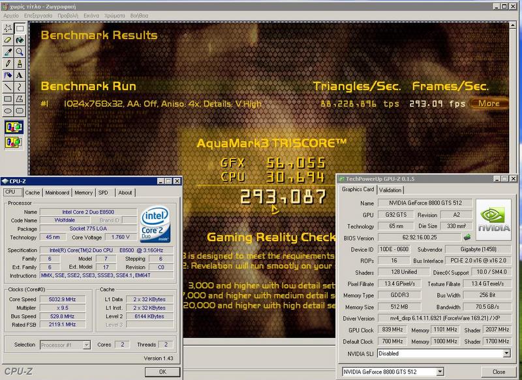The image size is (522, 380).
Task: Open the Βοήθεια menu in Paint
Action: point(139,16)
